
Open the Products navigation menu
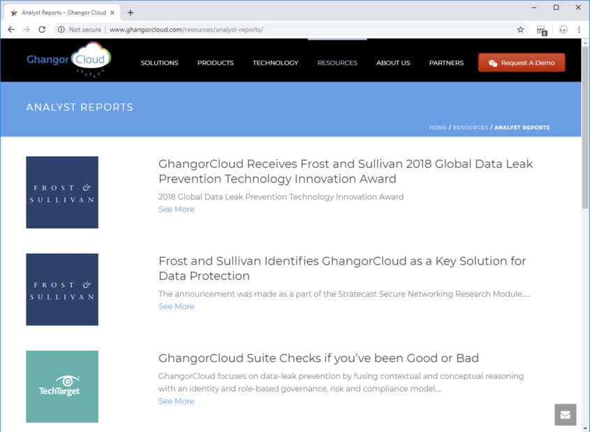(x=215, y=63)
